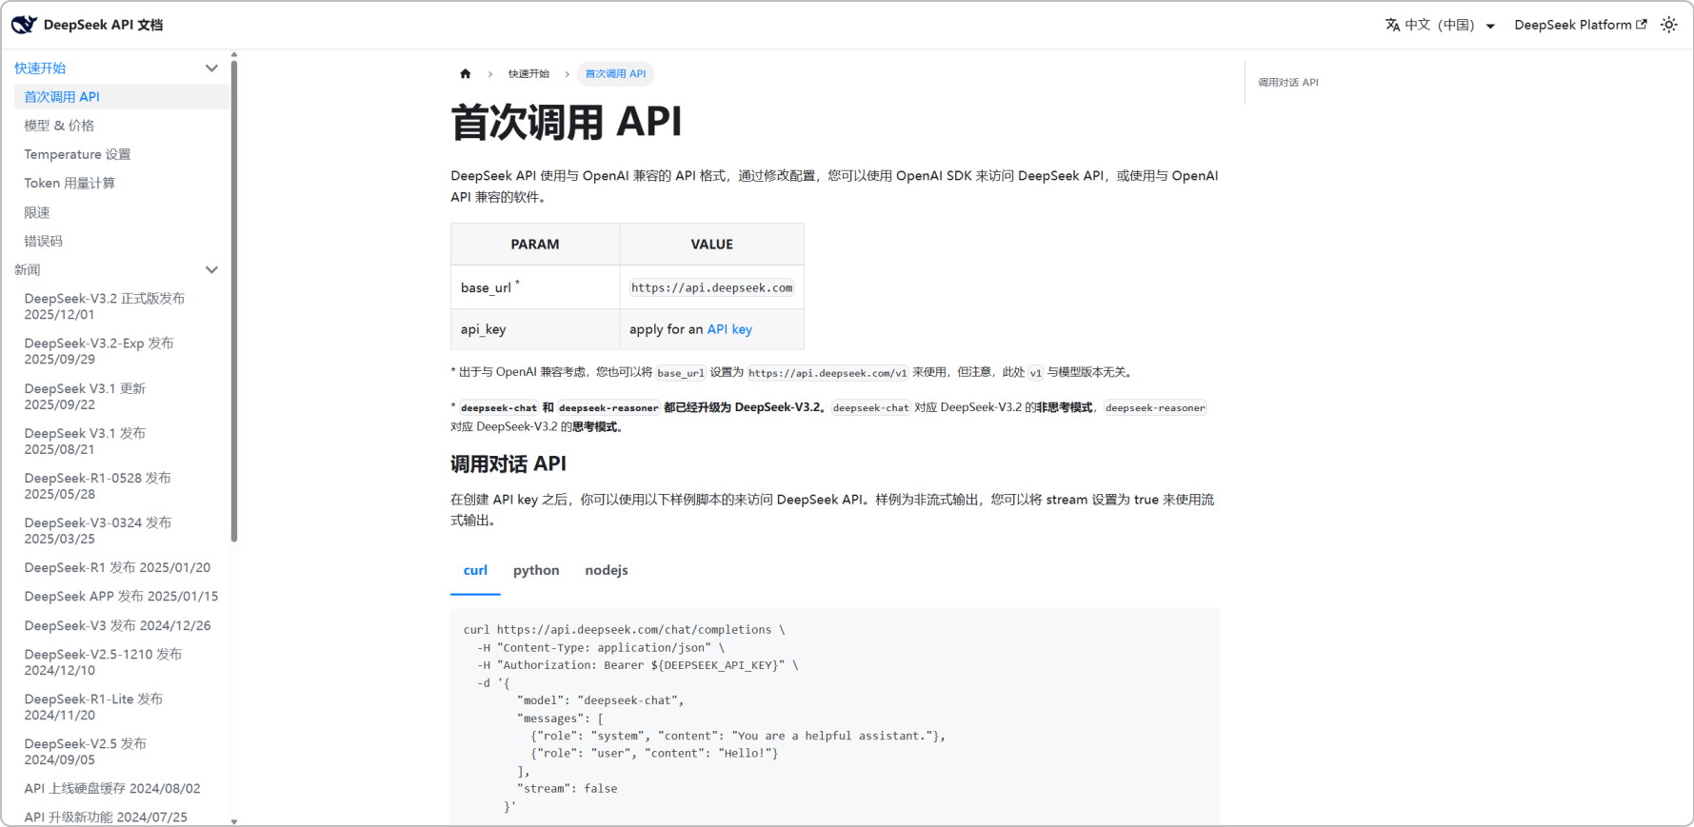
Task: Open DeepSeek V3.1 更新 2025/09/22 news
Action: tap(85, 397)
